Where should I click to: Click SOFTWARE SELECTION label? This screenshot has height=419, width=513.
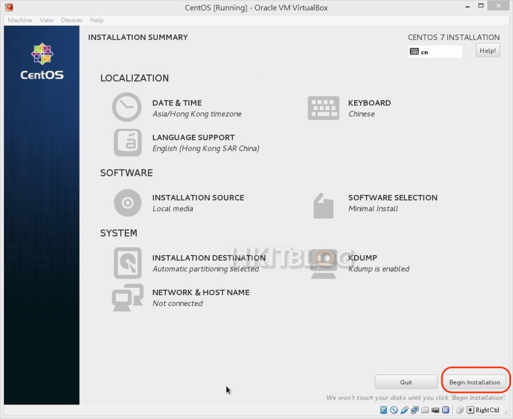(393, 197)
